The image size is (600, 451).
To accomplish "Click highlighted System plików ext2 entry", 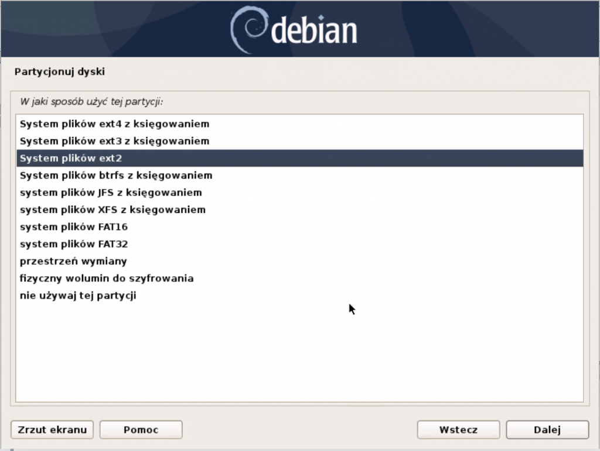I will coord(70,159).
